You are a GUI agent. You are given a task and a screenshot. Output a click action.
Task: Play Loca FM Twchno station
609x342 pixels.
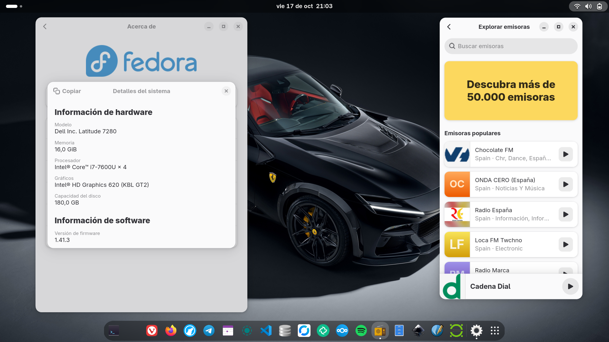pos(566,244)
